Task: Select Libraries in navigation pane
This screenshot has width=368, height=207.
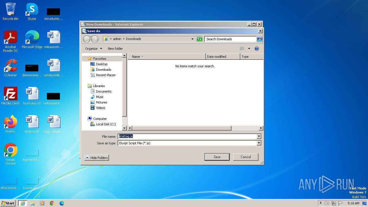Action: click(99, 86)
